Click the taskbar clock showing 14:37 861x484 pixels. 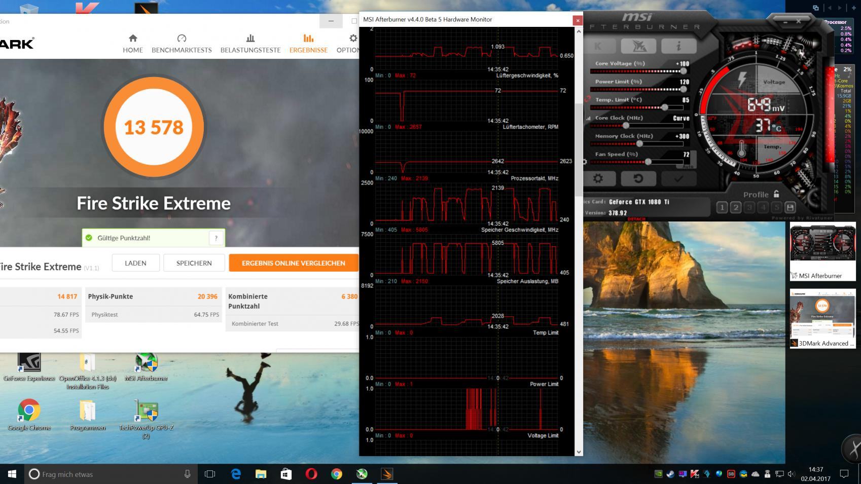[x=815, y=474]
